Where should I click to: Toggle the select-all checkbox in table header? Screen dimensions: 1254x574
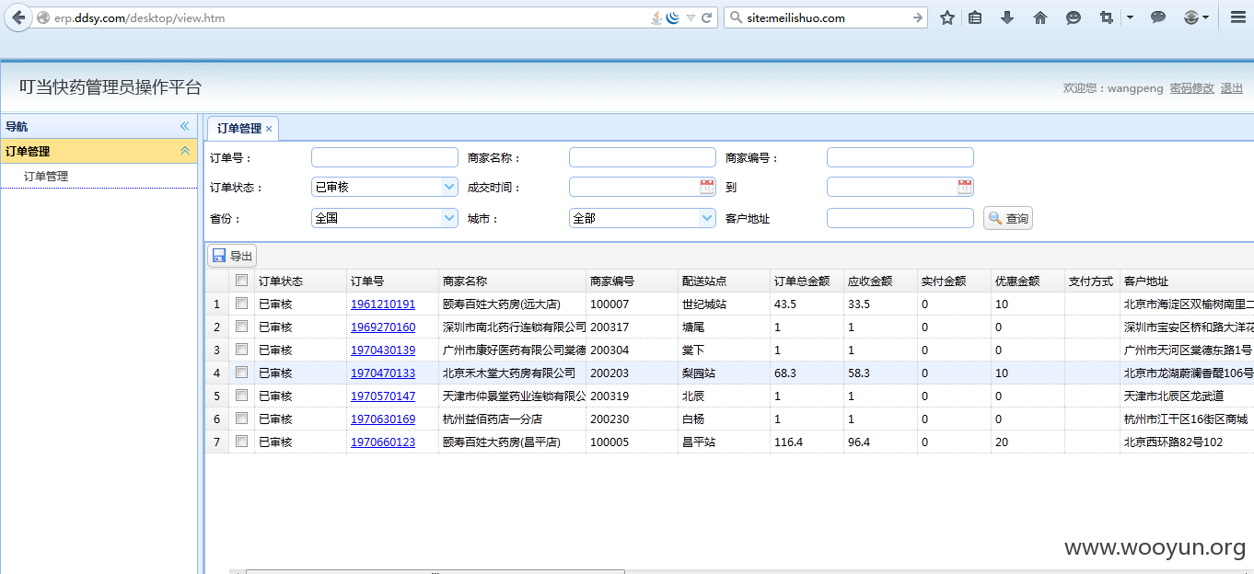[x=241, y=281]
